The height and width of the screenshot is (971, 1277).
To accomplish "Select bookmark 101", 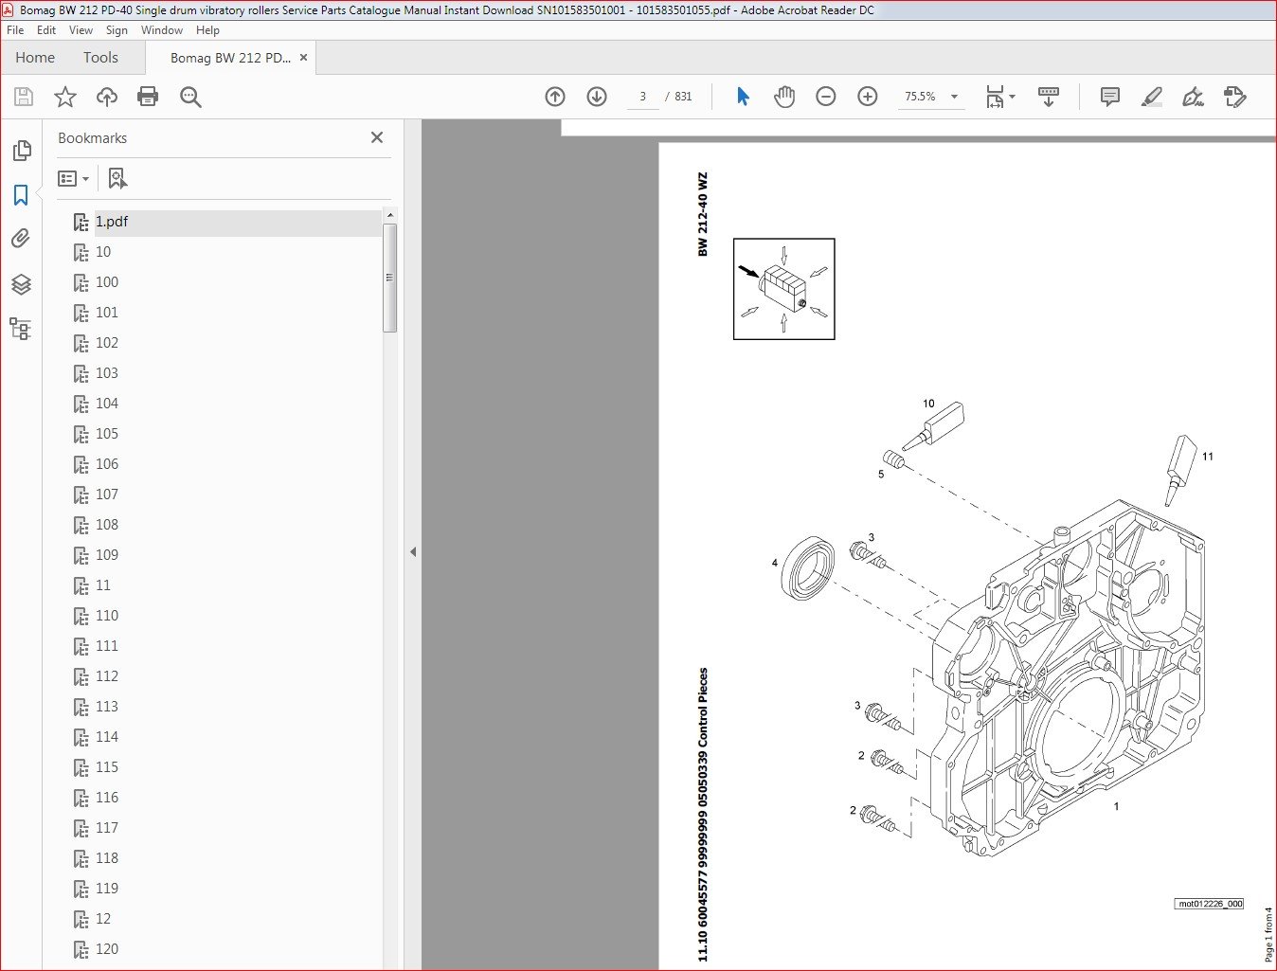I will 106,313.
